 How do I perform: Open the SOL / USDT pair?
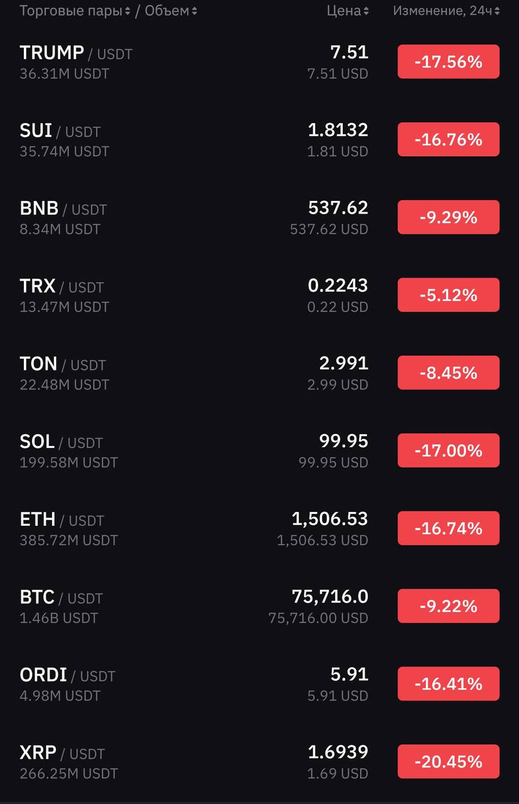[x=259, y=450]
